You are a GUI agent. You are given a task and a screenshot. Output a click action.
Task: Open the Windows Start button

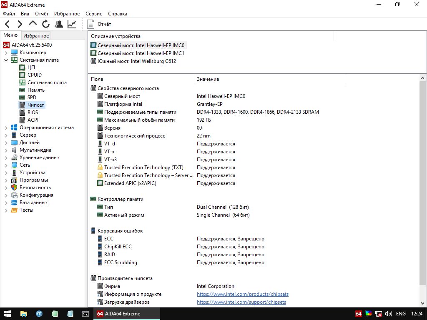tap(8, 314)
